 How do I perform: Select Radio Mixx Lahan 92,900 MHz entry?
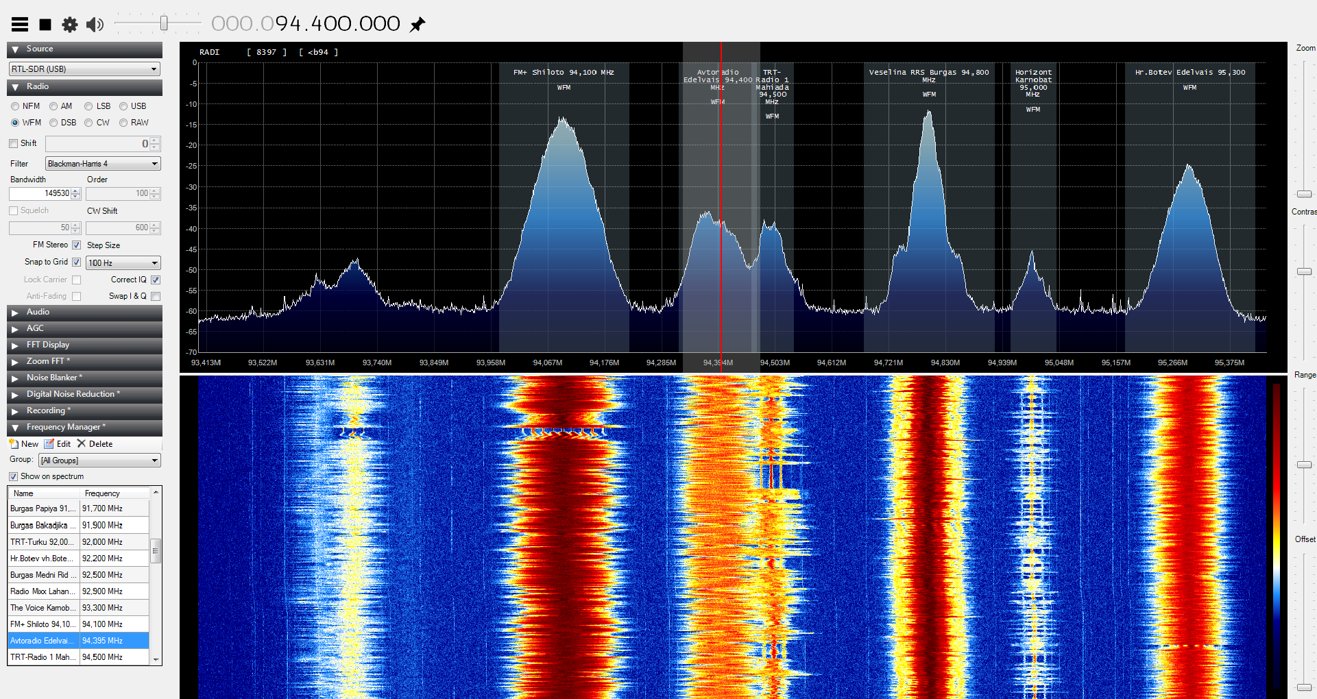click(78, 591)
